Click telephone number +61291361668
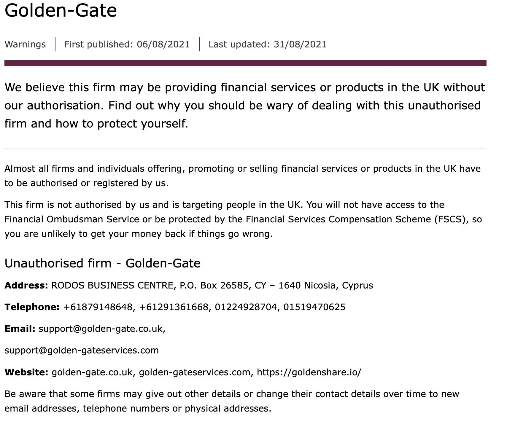 (174, 307)
